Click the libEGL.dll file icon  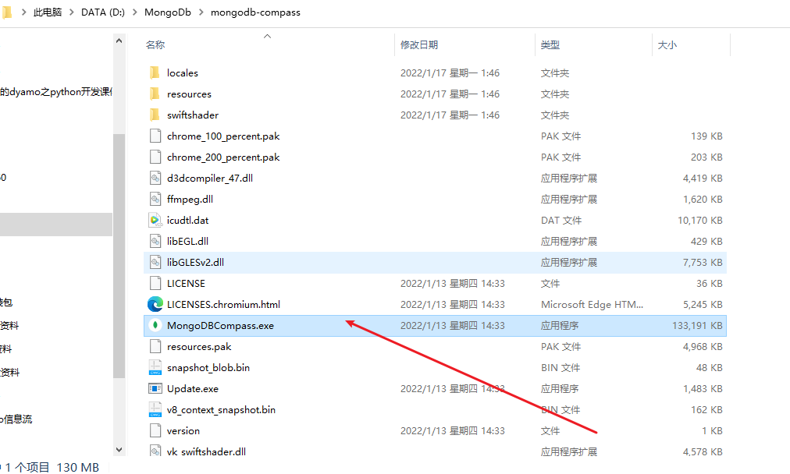pos(155,242)
